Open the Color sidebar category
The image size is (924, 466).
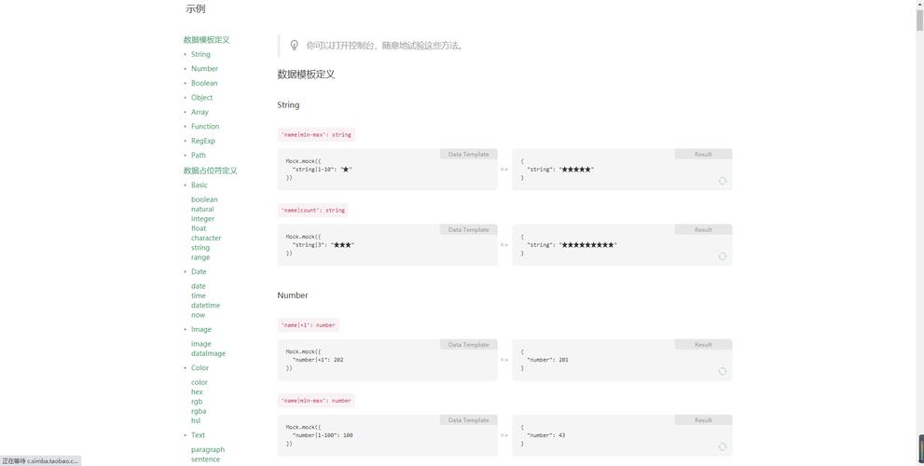tap(200, 367)
